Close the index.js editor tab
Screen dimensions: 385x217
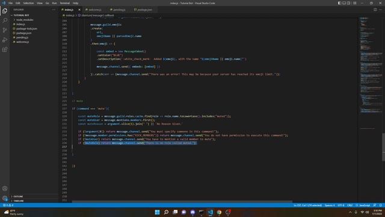[79, 10]
